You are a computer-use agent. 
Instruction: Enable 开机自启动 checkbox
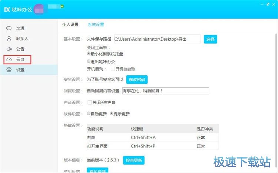coord(113,69)
